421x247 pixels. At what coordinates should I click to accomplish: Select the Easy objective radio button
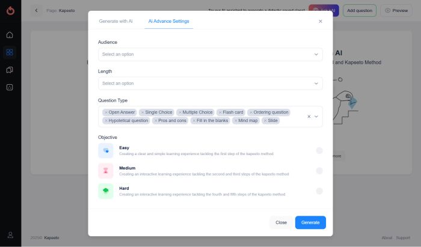pyautogui.click(x=319, y=150)
